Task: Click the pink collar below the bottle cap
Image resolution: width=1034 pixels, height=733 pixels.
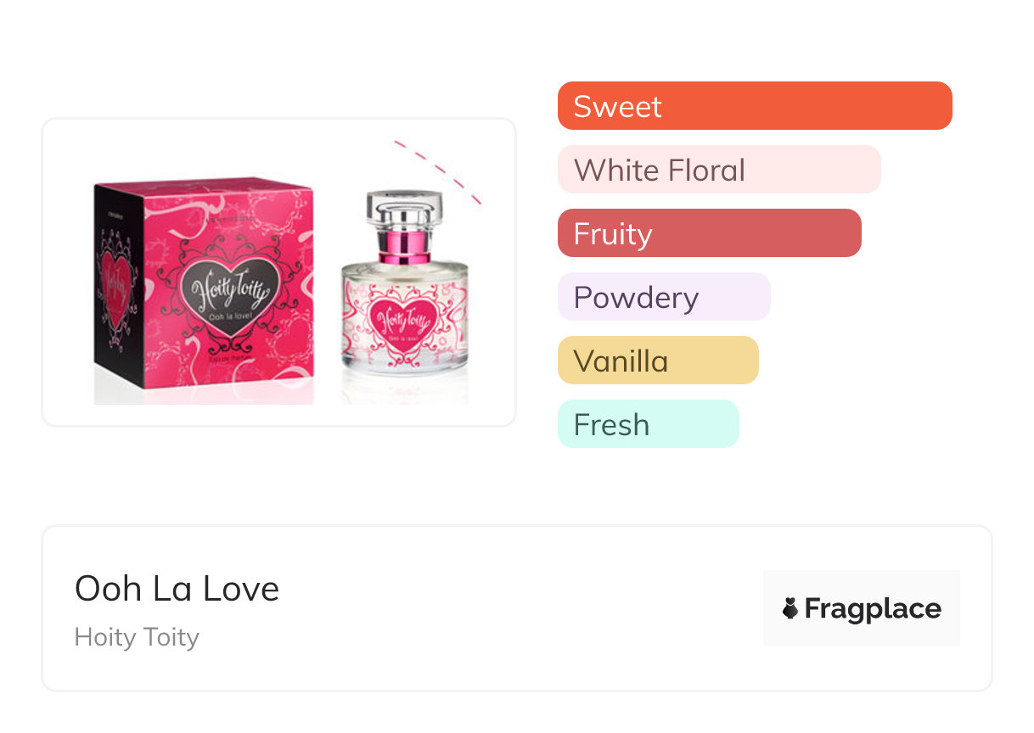Action: (406, 246)
